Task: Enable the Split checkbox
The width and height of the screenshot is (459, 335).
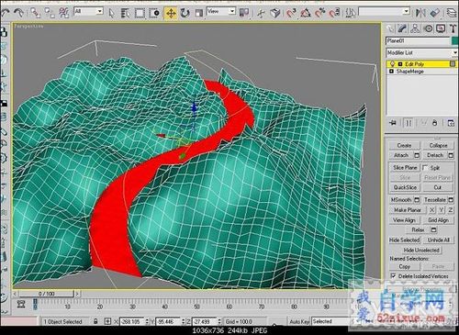Action: click(425, 168)
